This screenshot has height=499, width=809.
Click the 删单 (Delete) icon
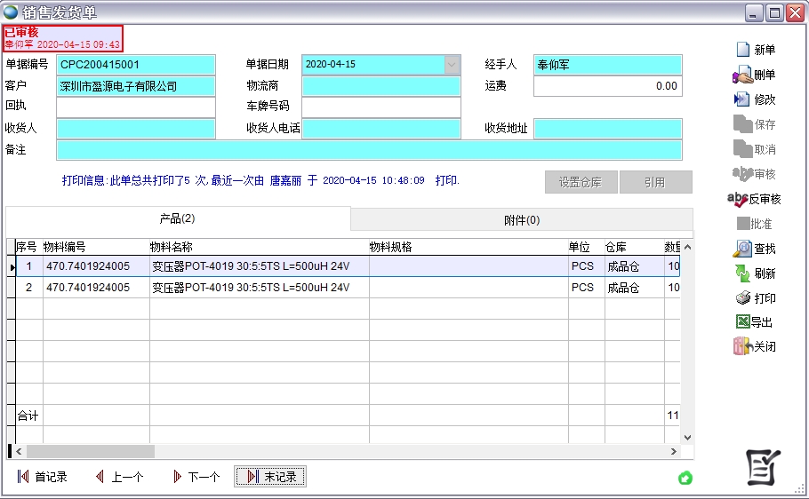coord(743,75)
